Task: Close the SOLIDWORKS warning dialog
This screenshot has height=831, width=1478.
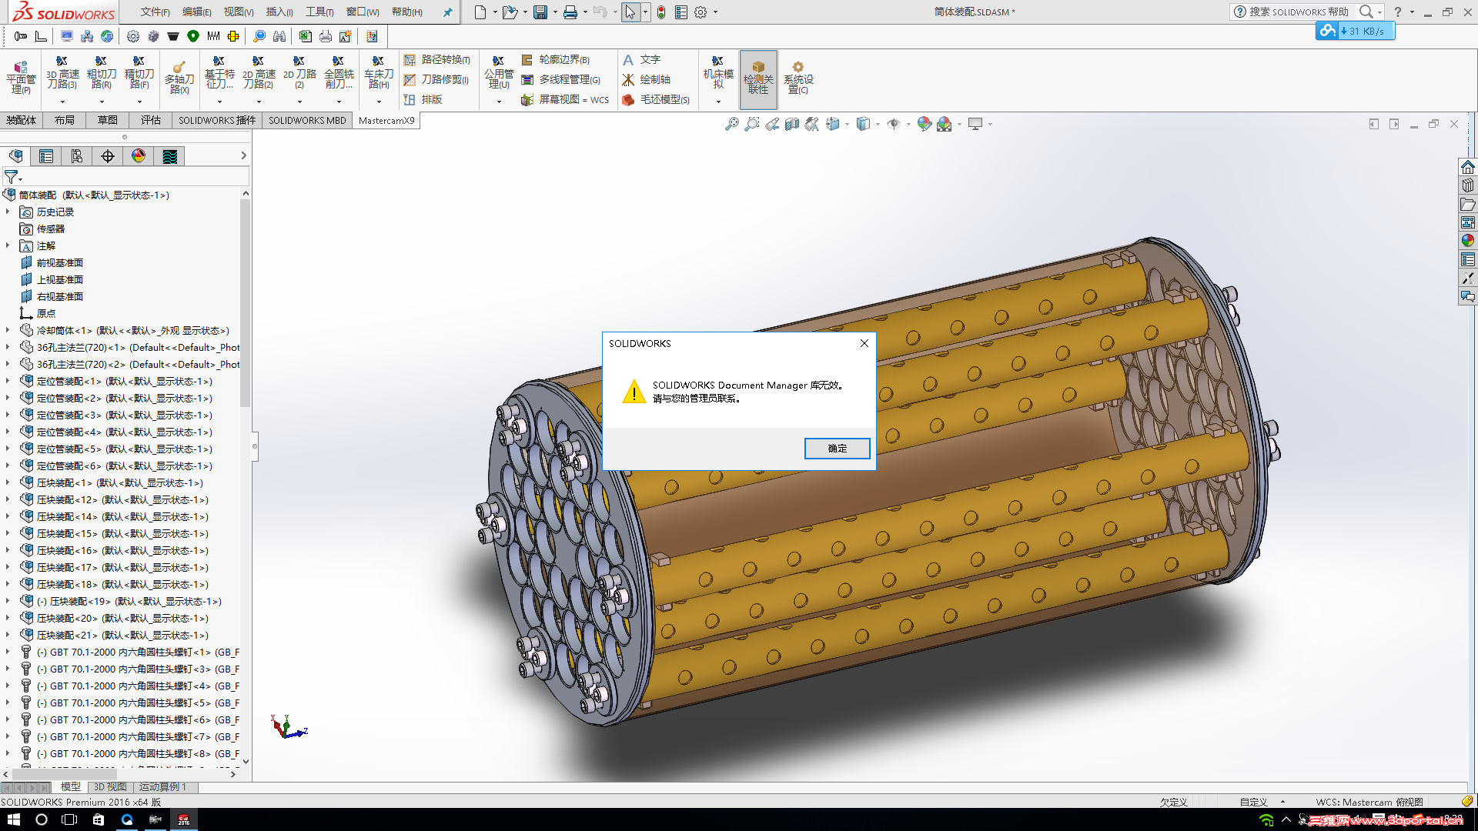Action: [864, 343]
